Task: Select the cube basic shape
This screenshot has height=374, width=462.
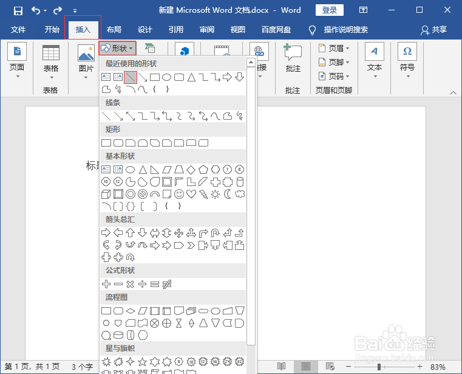Action: click(x=106, y=194)
